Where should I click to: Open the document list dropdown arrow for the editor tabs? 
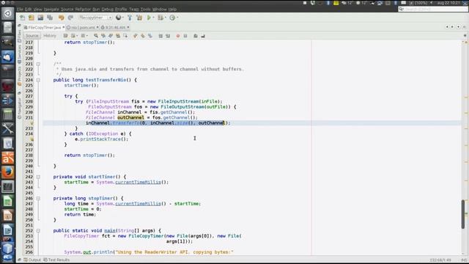pyautogui.click(x=458, y=27)
